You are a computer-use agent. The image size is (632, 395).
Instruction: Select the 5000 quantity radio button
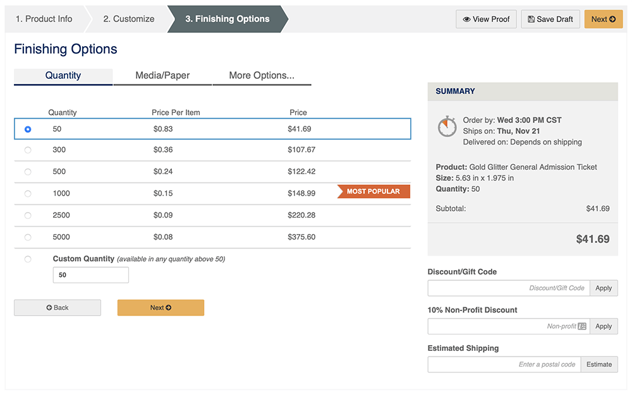point(28,237)
